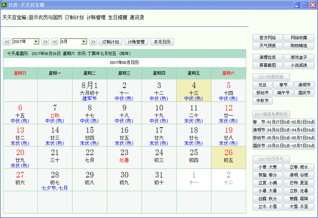Viewport: 318px width, 218px height.
Task: Click the 游戏盒子 button
Action: (x=299, y=58)
